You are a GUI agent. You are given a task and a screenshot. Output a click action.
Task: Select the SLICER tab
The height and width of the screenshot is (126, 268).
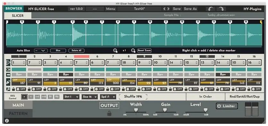point(18,16)
